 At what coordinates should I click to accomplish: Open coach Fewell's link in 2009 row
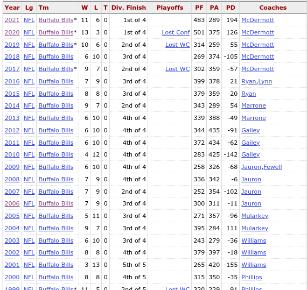click(x=273, y=167)
